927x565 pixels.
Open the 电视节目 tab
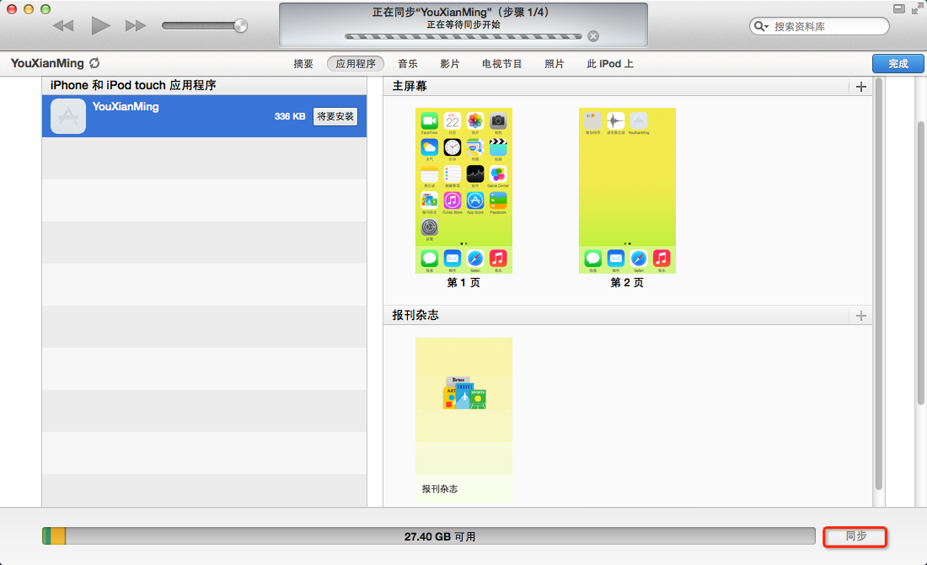coord(502,64)
